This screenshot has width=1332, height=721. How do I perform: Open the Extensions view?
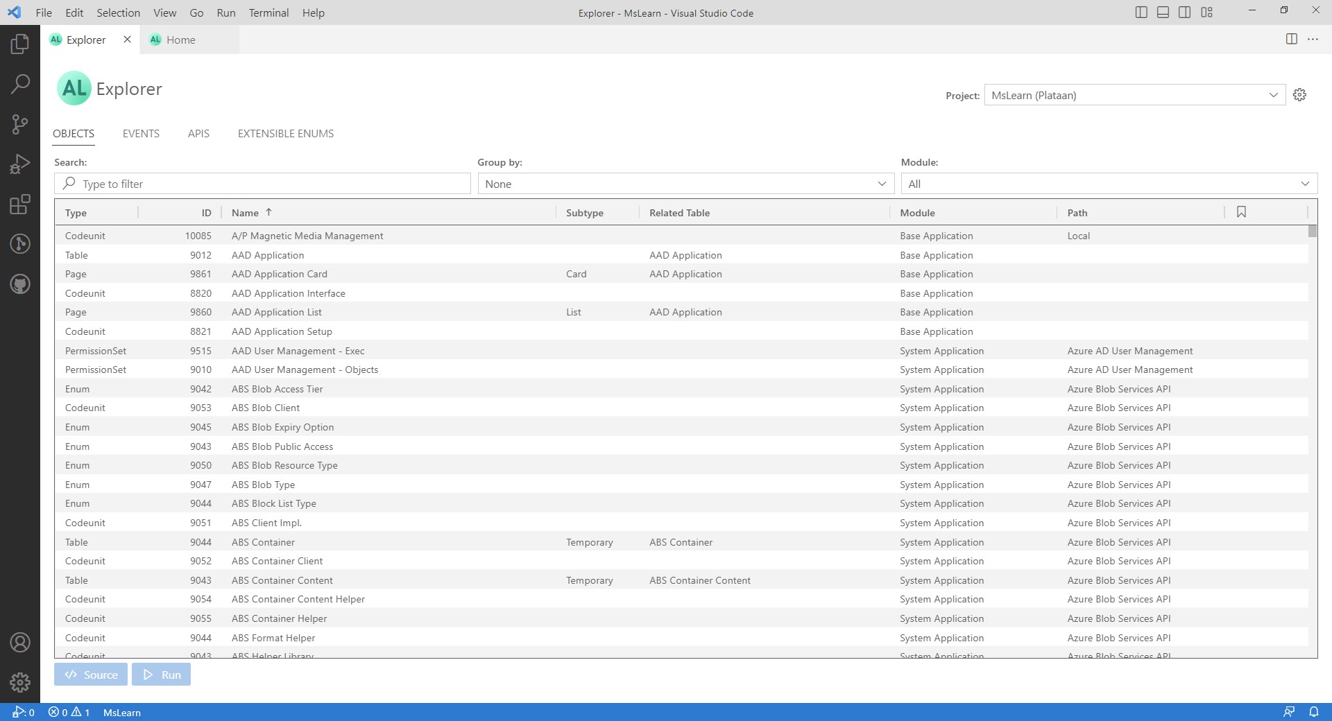(20, 205)
